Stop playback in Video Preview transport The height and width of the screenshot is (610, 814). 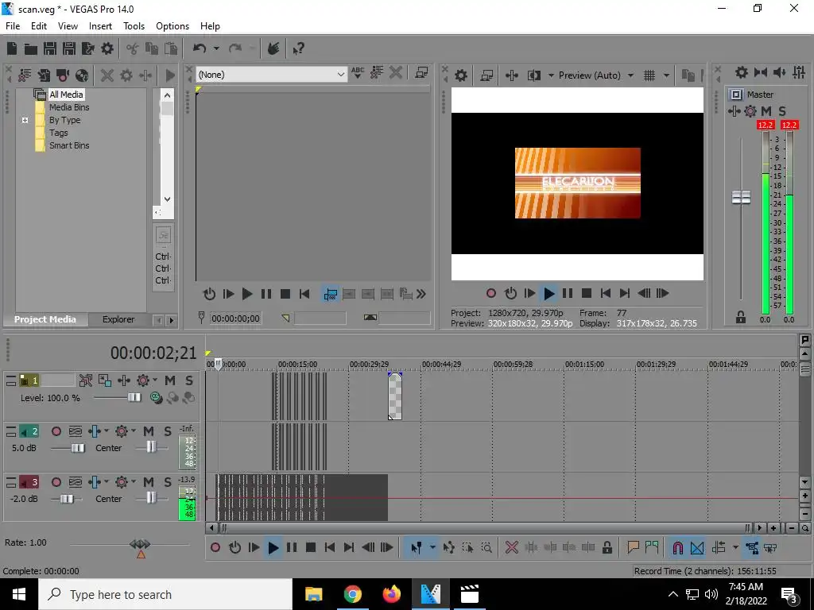point(587,294)
